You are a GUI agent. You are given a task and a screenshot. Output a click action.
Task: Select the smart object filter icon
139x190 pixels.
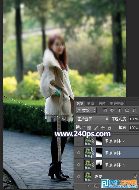(134, 110)
